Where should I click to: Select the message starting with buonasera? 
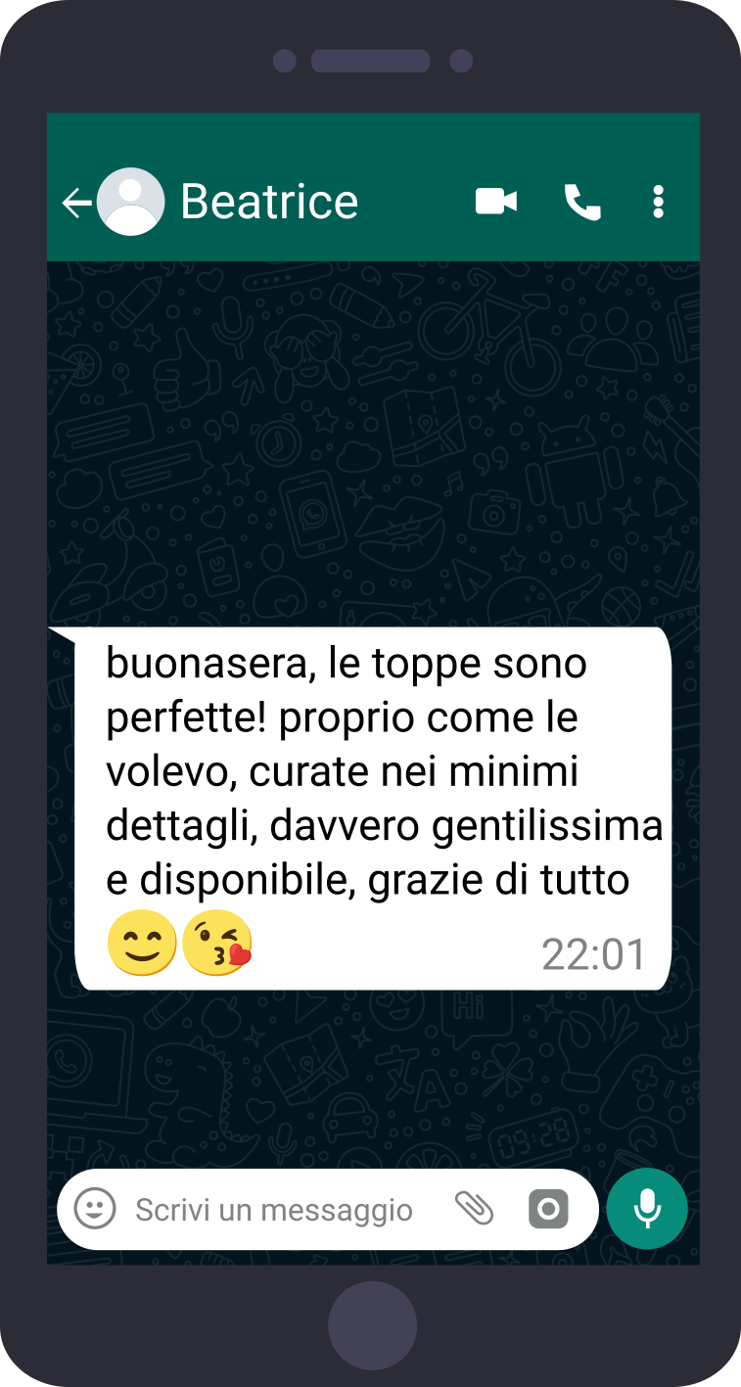[x=373, y=809]
